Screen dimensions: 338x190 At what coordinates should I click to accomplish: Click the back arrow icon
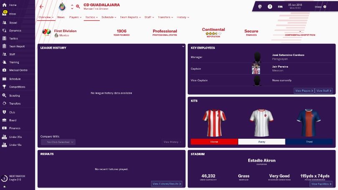coord(42,7)
